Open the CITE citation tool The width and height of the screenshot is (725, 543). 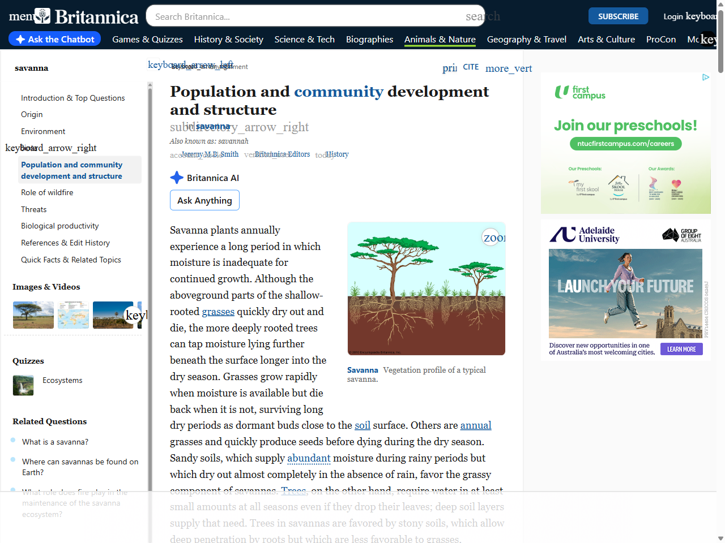(x=471, y=67)
